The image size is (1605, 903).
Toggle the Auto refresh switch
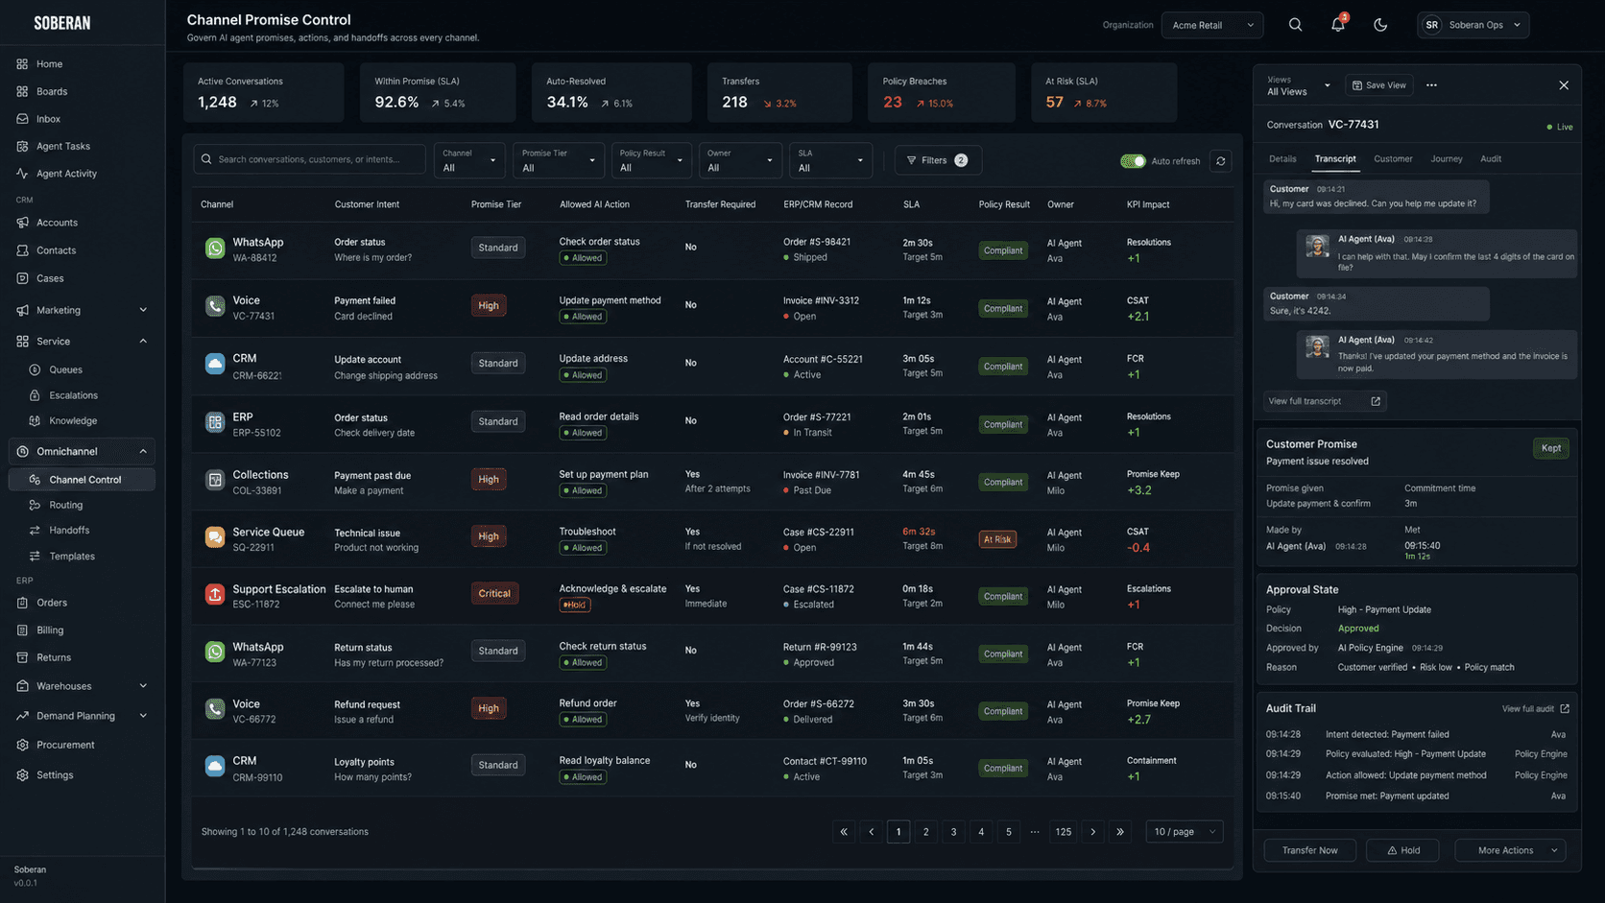point(1133,161)
